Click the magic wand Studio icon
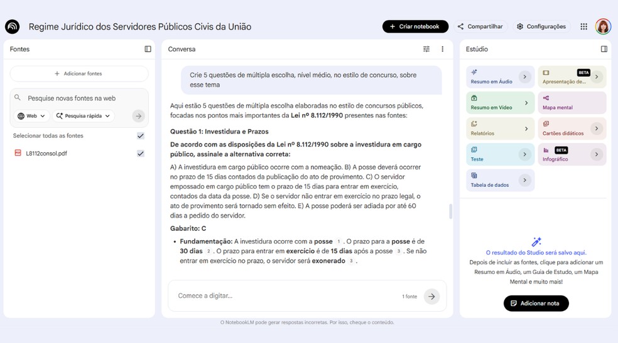 click(536, 241)
